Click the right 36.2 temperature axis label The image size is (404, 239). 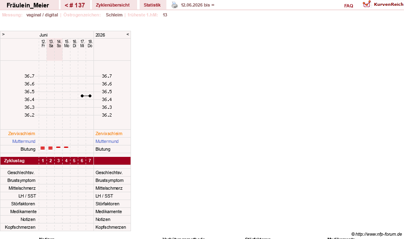[107, 115]
